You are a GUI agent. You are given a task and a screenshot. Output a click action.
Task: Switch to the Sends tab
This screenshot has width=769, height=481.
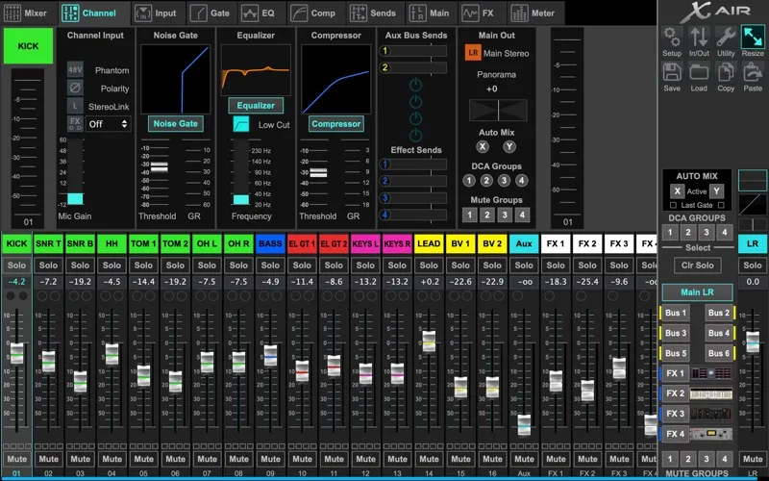[373, 13]
